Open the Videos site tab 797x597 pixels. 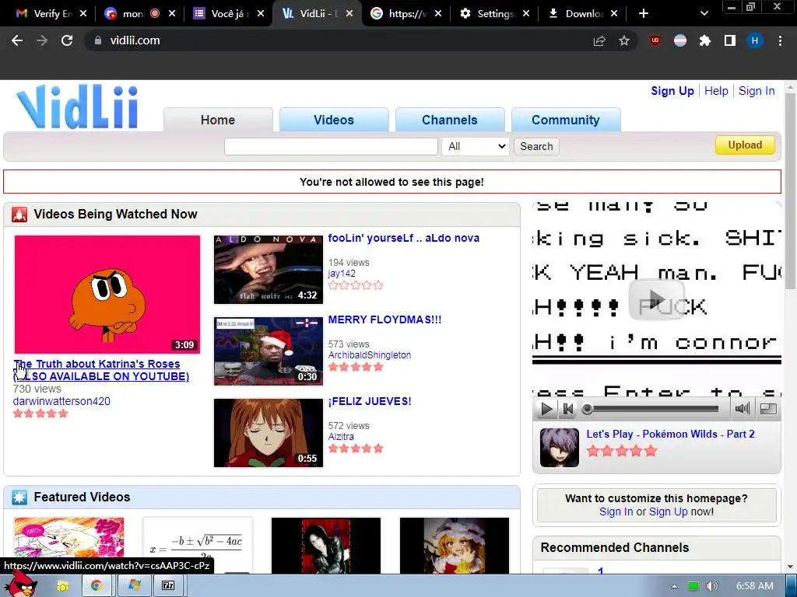333,120
